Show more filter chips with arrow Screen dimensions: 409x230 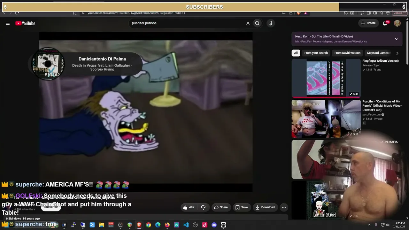[x=397, y=53]
